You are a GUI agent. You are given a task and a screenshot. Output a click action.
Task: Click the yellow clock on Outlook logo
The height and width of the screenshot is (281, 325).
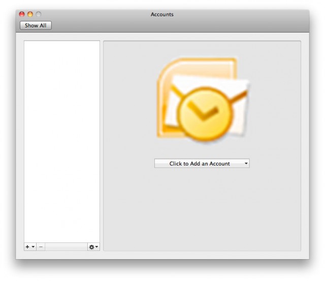(x=205, y=114)
